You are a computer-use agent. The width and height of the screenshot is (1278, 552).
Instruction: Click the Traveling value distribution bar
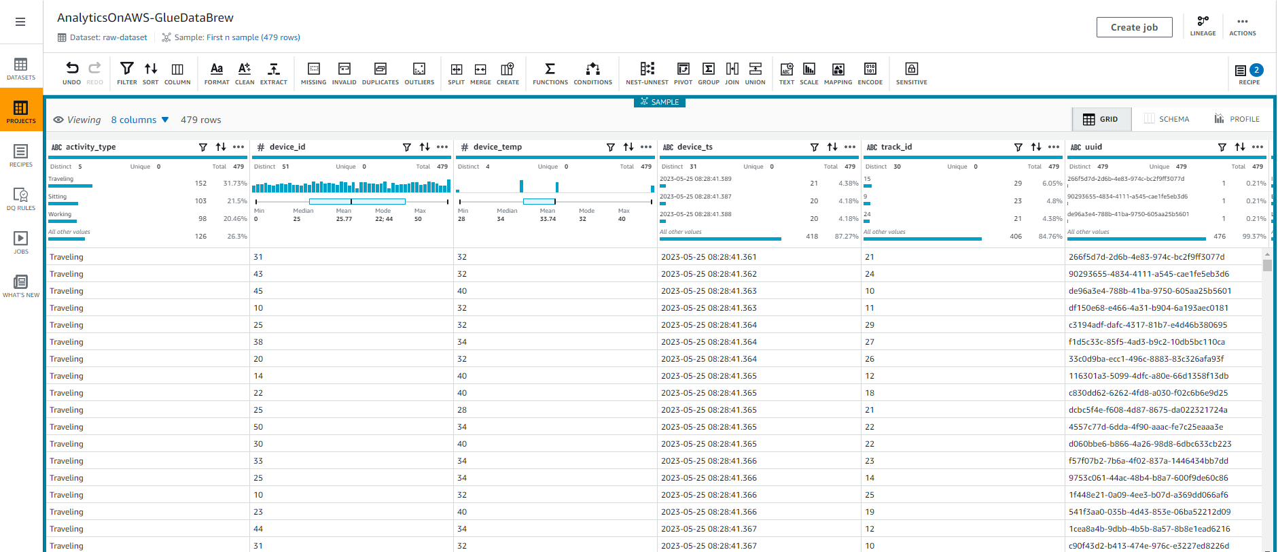click(70, 186)
